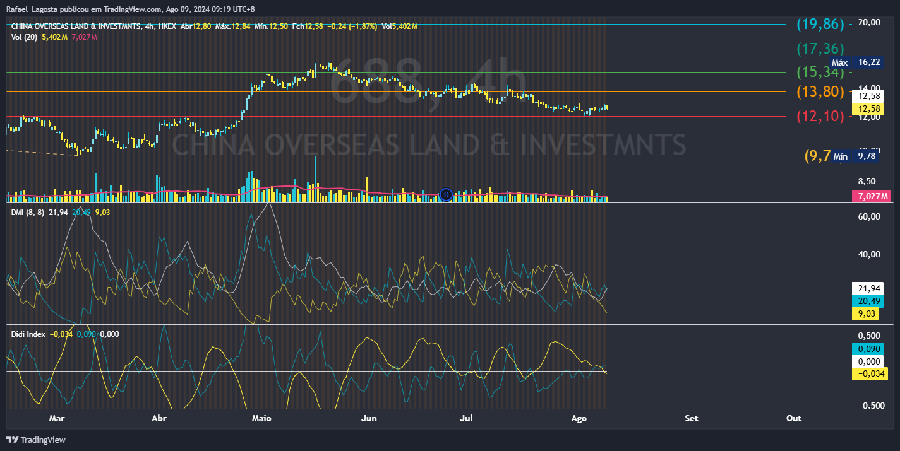This screenshot has width=900, height=451.
Task: Click the 'Máx 16,22' price scale label
Action: (856, 62)
